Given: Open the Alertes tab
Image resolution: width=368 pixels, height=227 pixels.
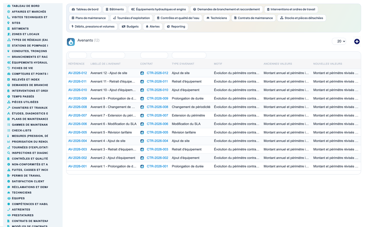Looking at the screenshot, I should [x=153, y=27].
